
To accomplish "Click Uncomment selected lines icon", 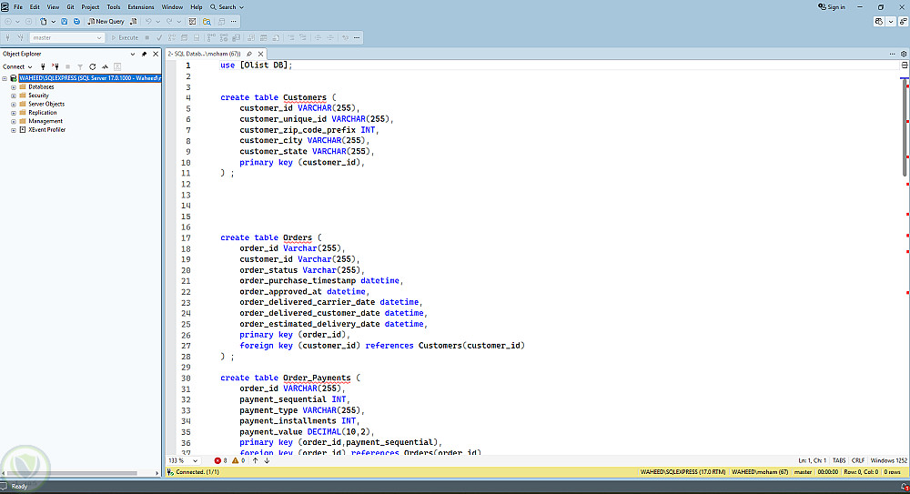I will (302, 37).
